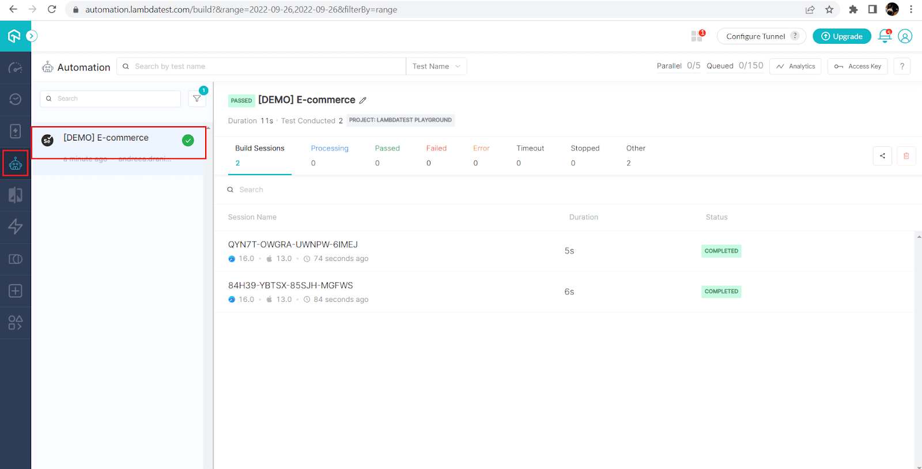
Task: Click the help question mark button
Action: (x=902, y=66)
